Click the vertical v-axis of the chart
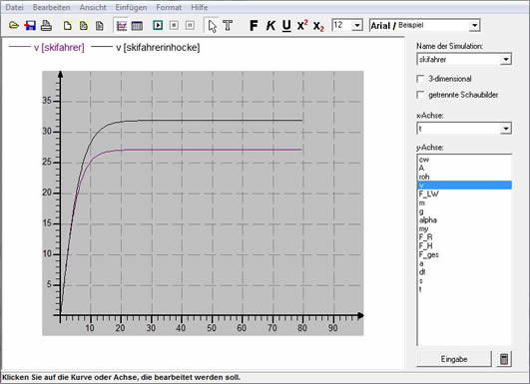Image resolution: width=530 pixels, height=384 pixels. click(x=60, y=192)
